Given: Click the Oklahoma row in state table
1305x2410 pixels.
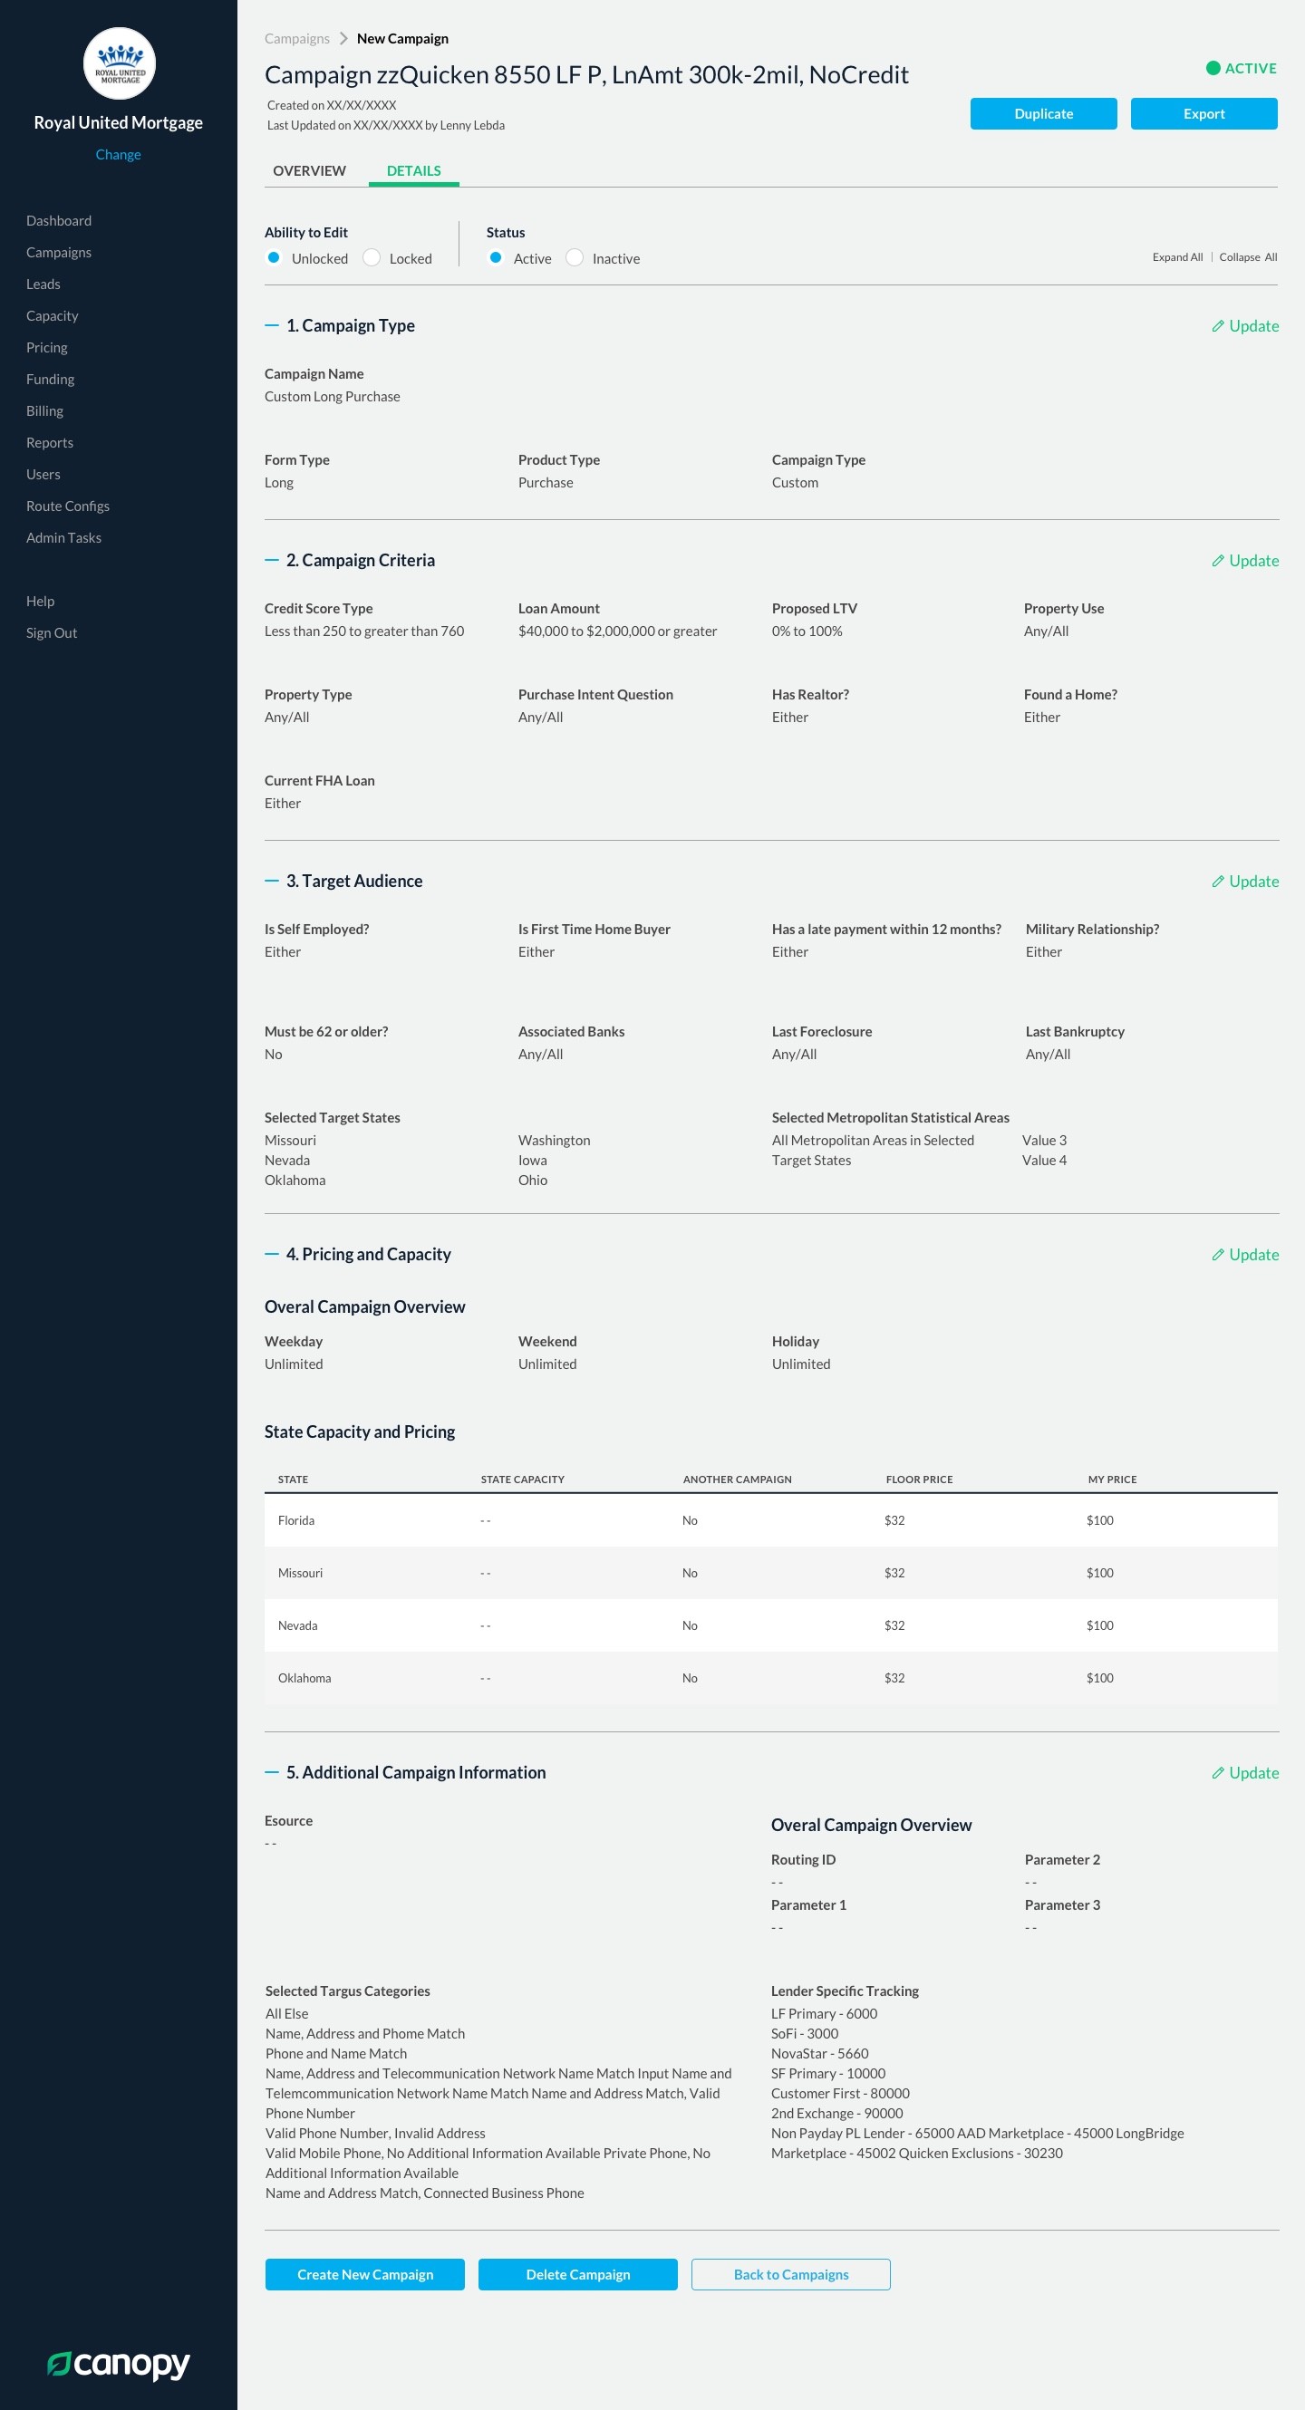Looking at the screenshot, I should point(771,1678).
